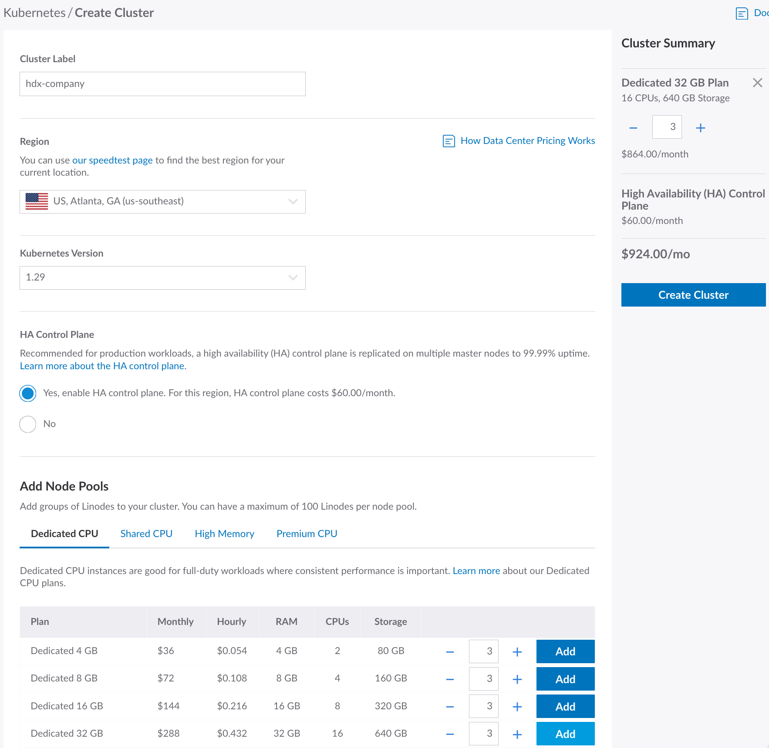769x748 pixels.
Task: Click the Cluster Label text field
Action: 162,84
